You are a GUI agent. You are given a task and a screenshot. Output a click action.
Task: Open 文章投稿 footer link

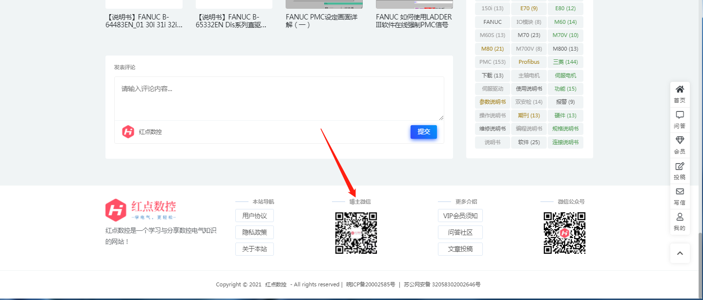460,249
